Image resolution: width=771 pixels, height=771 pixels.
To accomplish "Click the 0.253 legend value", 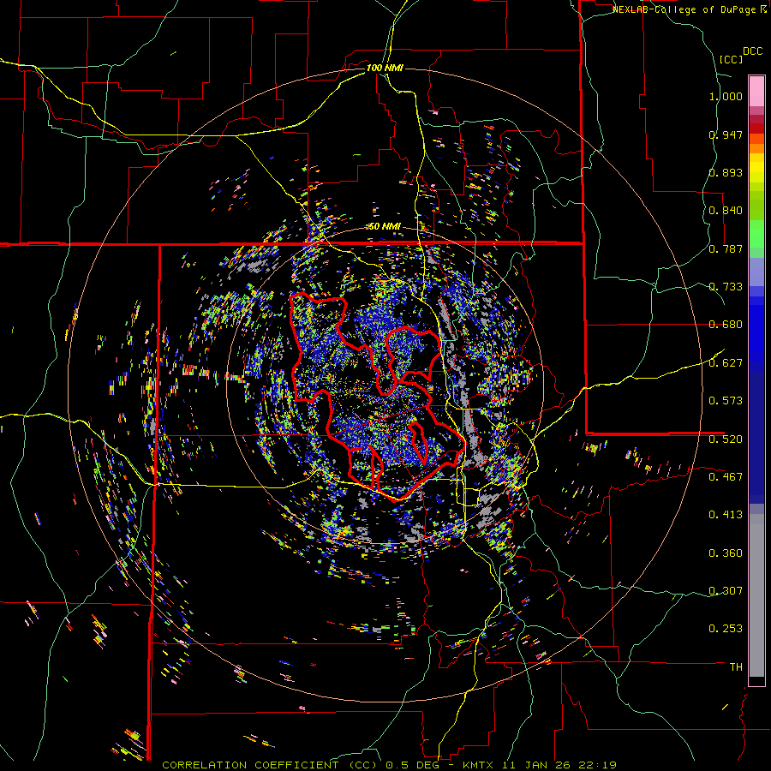I will (726, 629).
